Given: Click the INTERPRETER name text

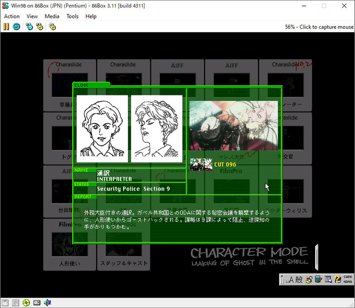Looking at the screenshot, I should pos(114,179).
